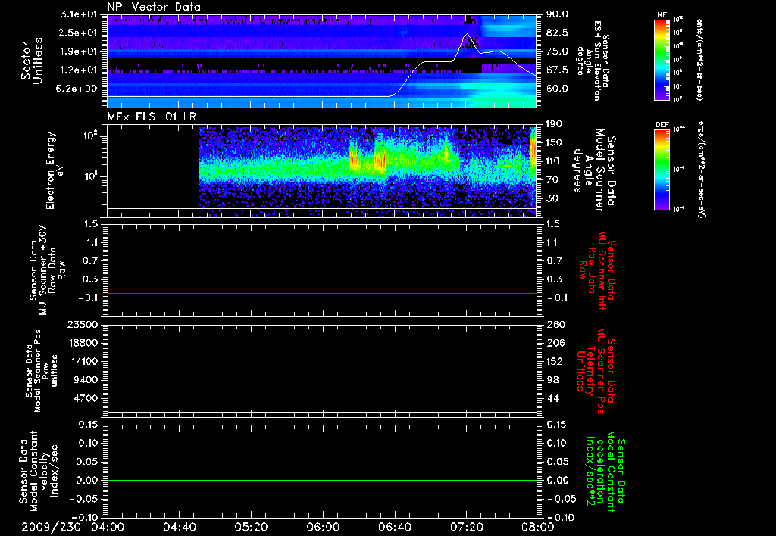Click the red MU Scanner Pos Telemetry label

(x=596, y=371)
